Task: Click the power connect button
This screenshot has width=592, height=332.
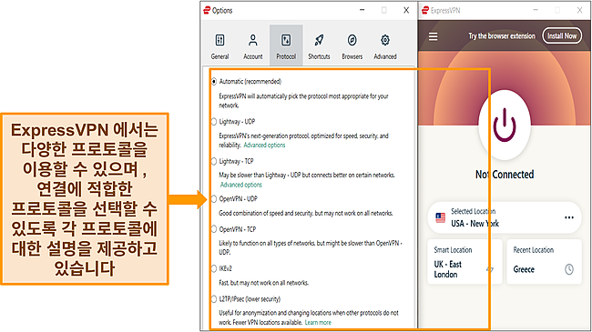Action: pyautogui.click(x=505, y=125)
